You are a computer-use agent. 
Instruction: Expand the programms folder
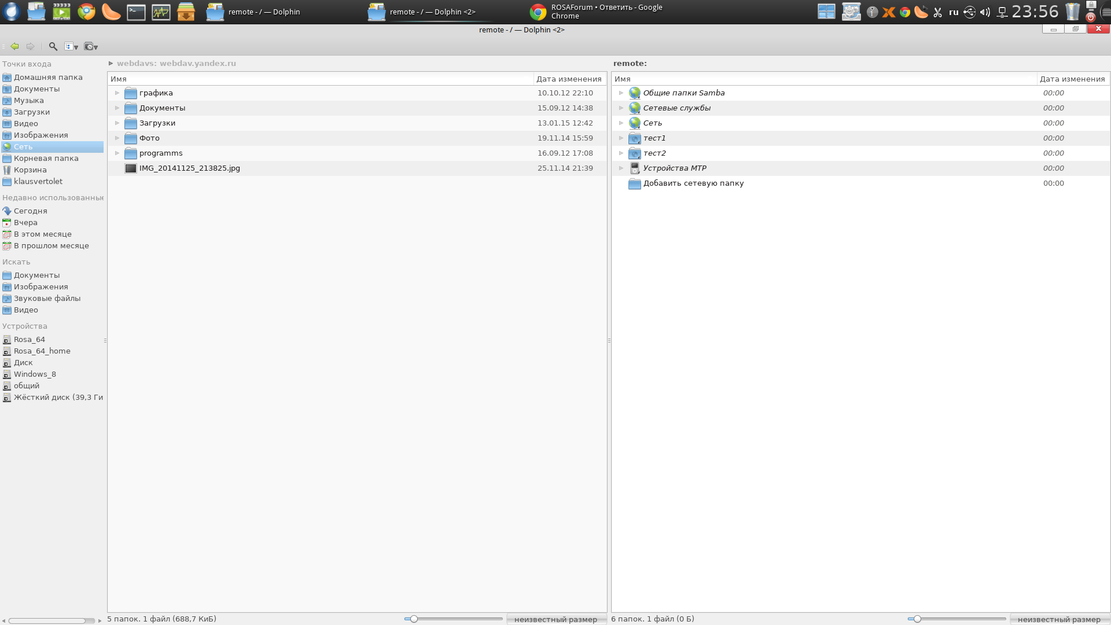[117, 153]
